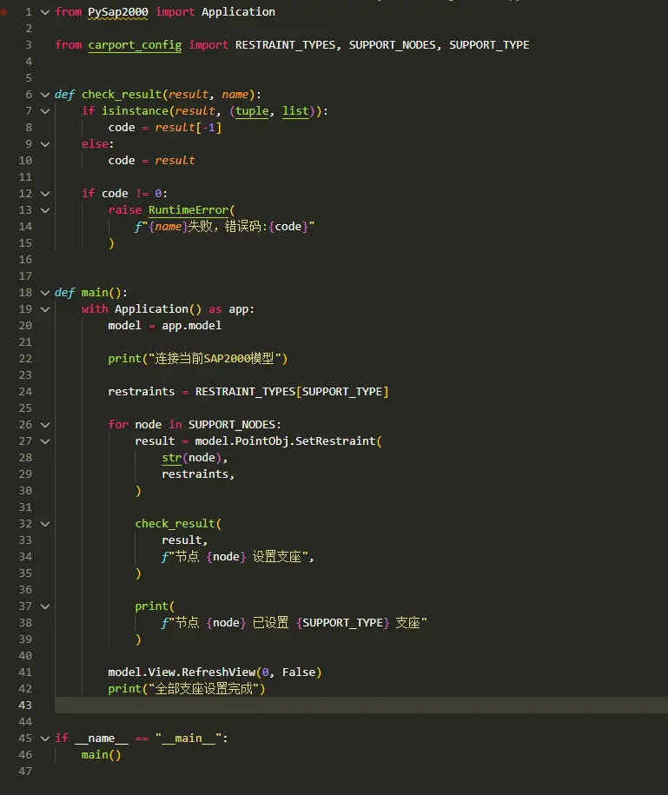Collapse 'if code != 0' fold line 12
The height and width of the screenshot is (795, 668).
(45, 194)
